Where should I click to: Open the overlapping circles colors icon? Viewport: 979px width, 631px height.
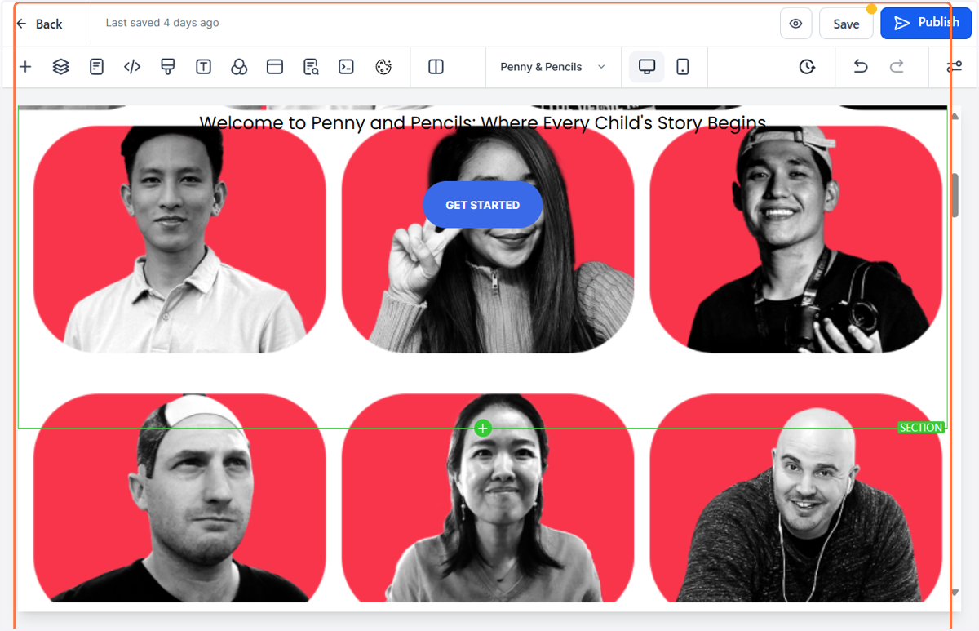pyautogui.click(x=239, y=67)
